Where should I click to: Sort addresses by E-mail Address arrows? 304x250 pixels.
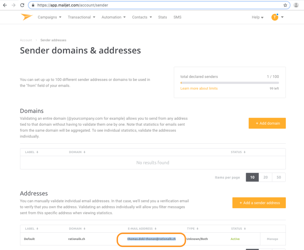pyautogui.click(x=156, y=229)
